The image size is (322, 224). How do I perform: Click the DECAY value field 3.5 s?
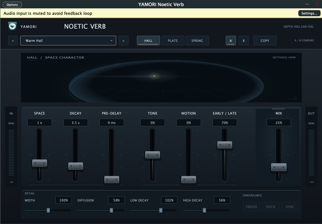coord(76,123)
